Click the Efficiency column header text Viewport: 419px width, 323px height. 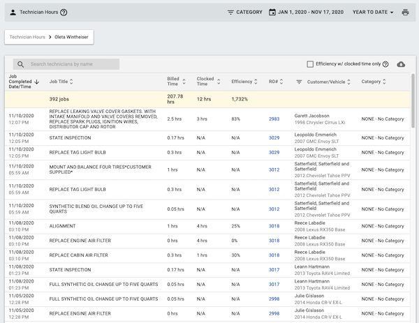click(242, 82)
